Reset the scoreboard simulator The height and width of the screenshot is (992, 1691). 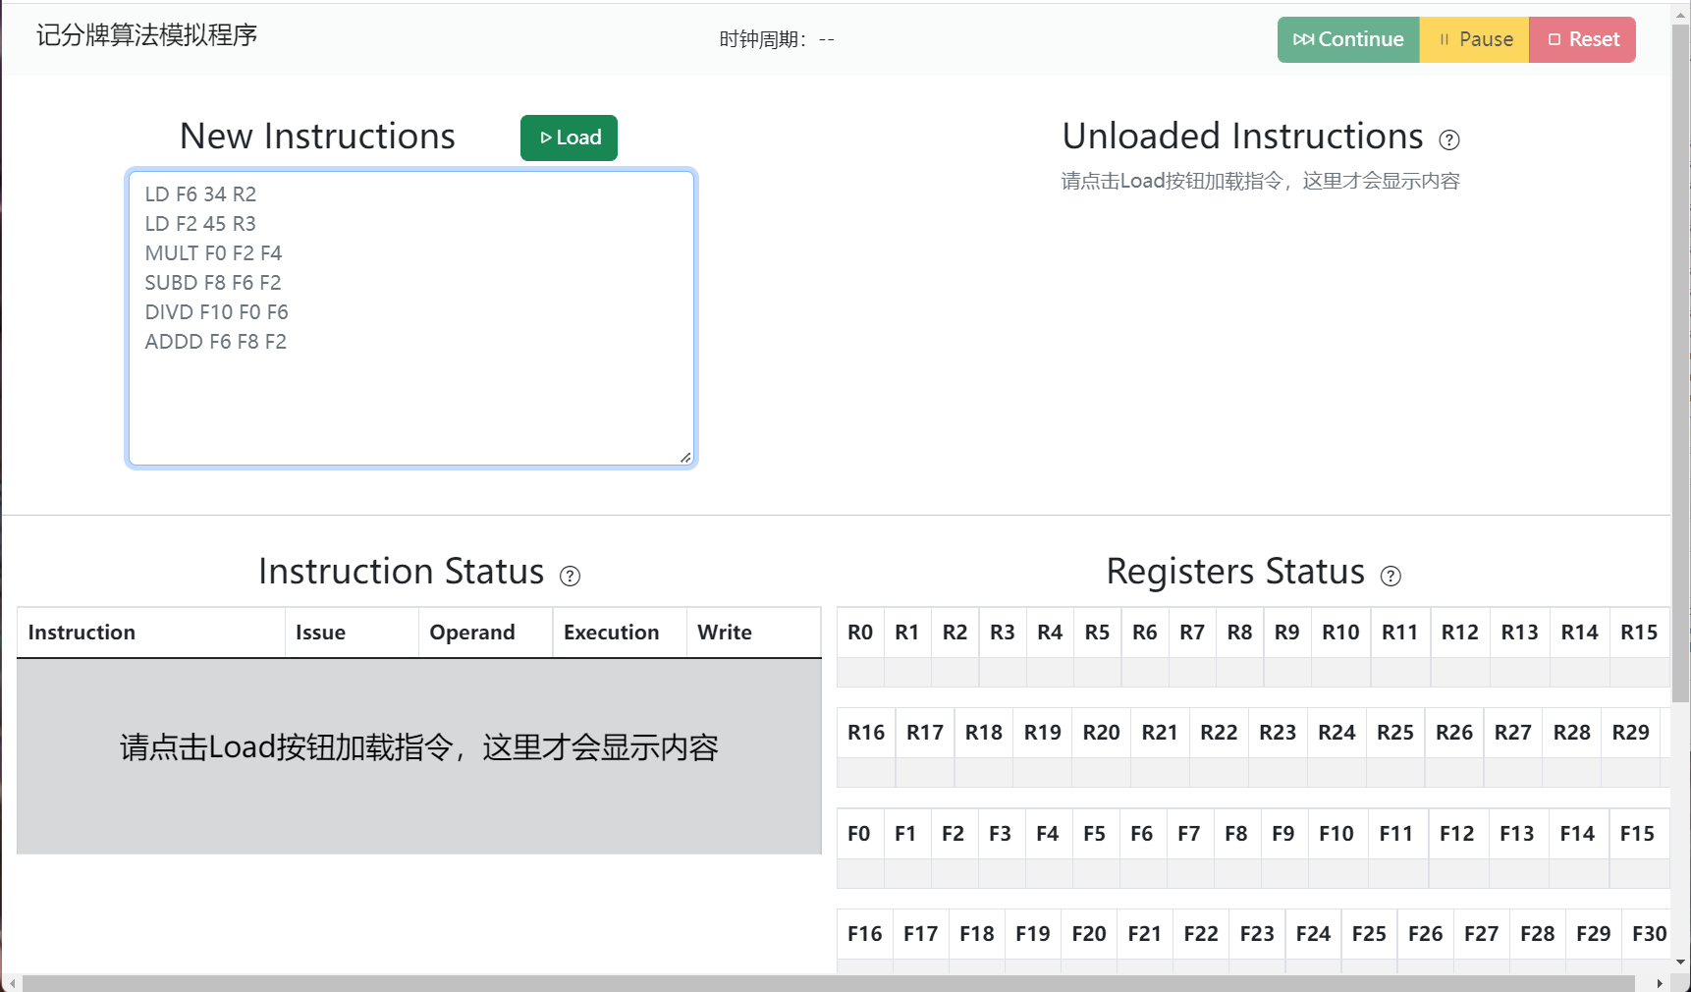click(1583, 39)
